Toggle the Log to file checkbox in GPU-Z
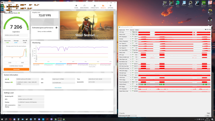Screen dimensions: 215x121 (x=120, y=113)
